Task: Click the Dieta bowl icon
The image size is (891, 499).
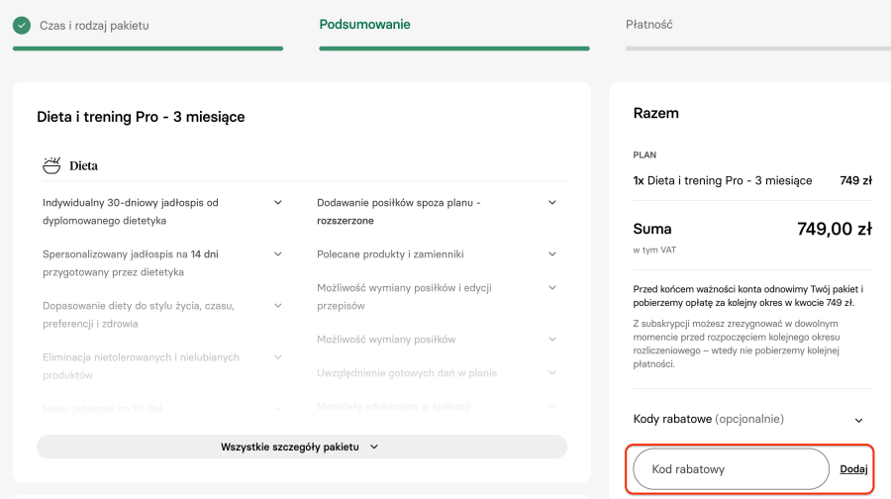Action: click(51, 165)
